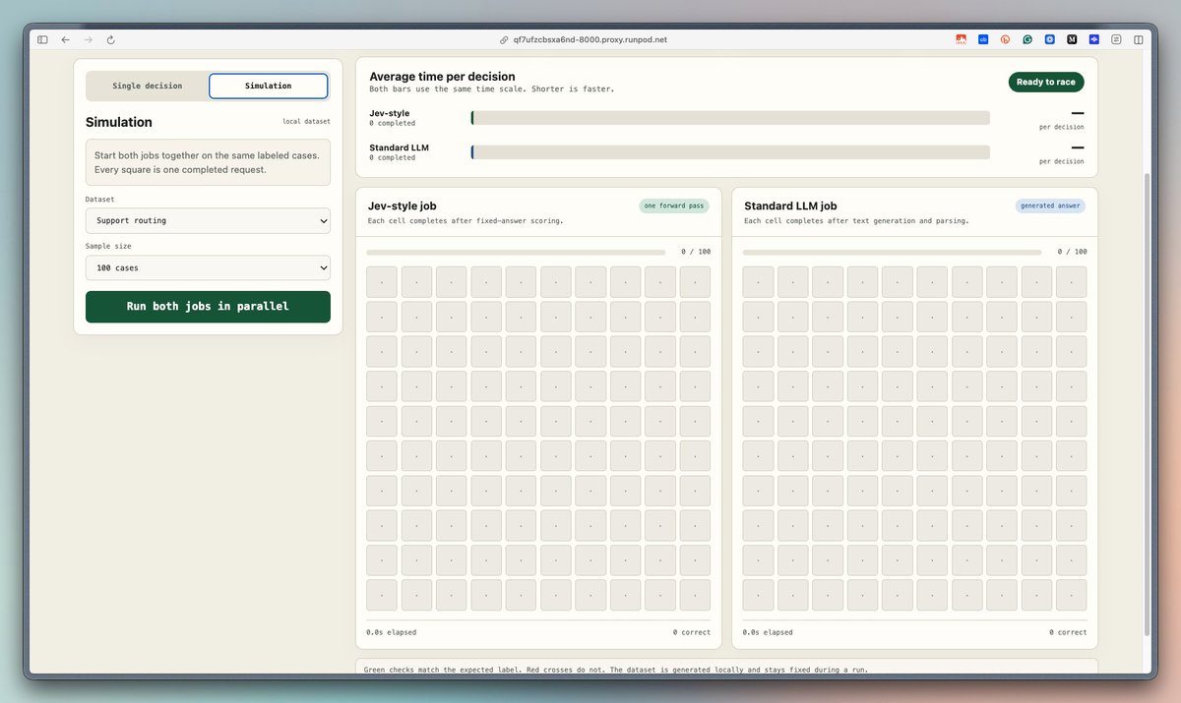Click the "Average time per decision" heading

[442, 76]
